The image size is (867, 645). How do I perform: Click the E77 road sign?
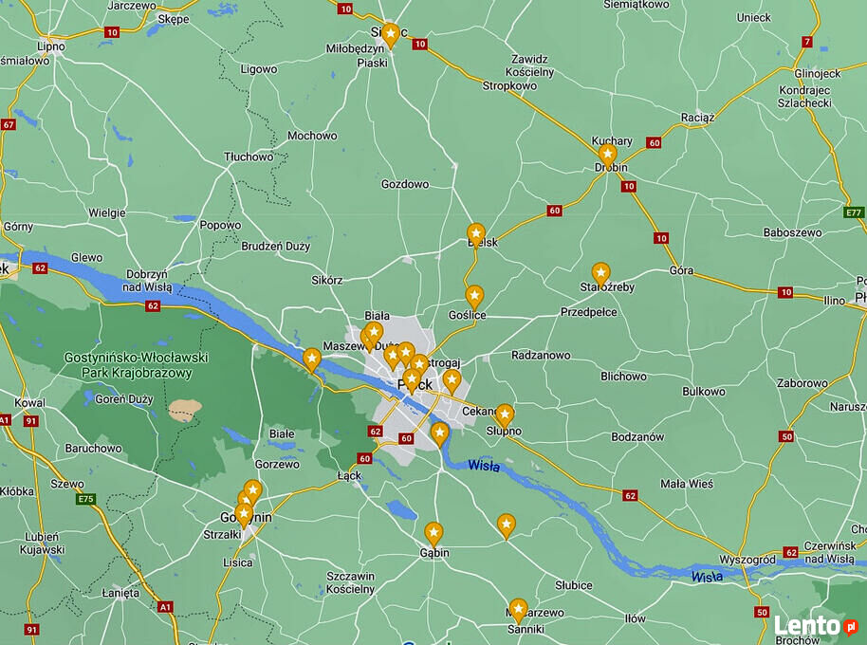[854, 212]
